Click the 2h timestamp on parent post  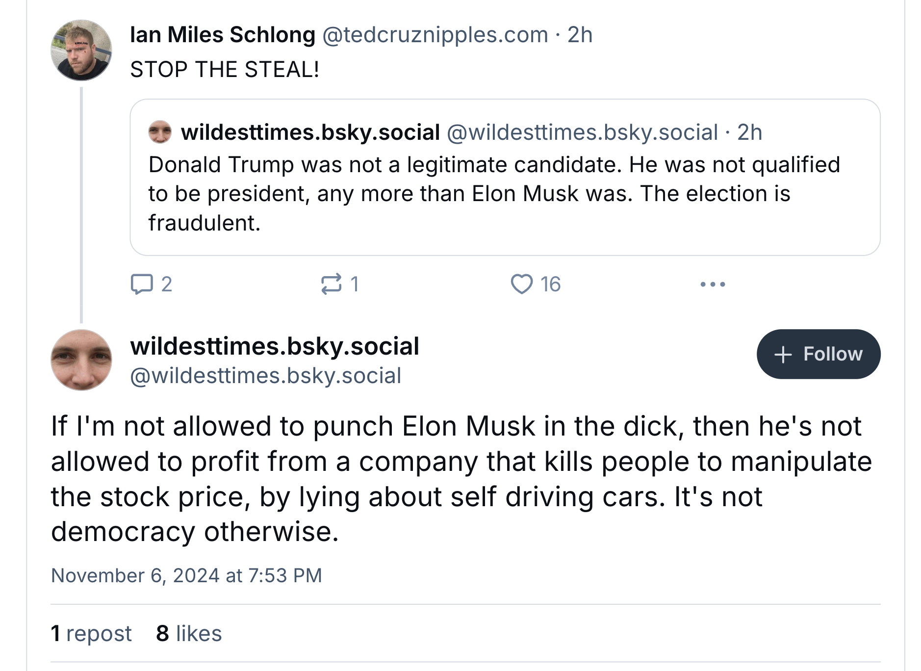pyautogui.click(x=580, y=35)
